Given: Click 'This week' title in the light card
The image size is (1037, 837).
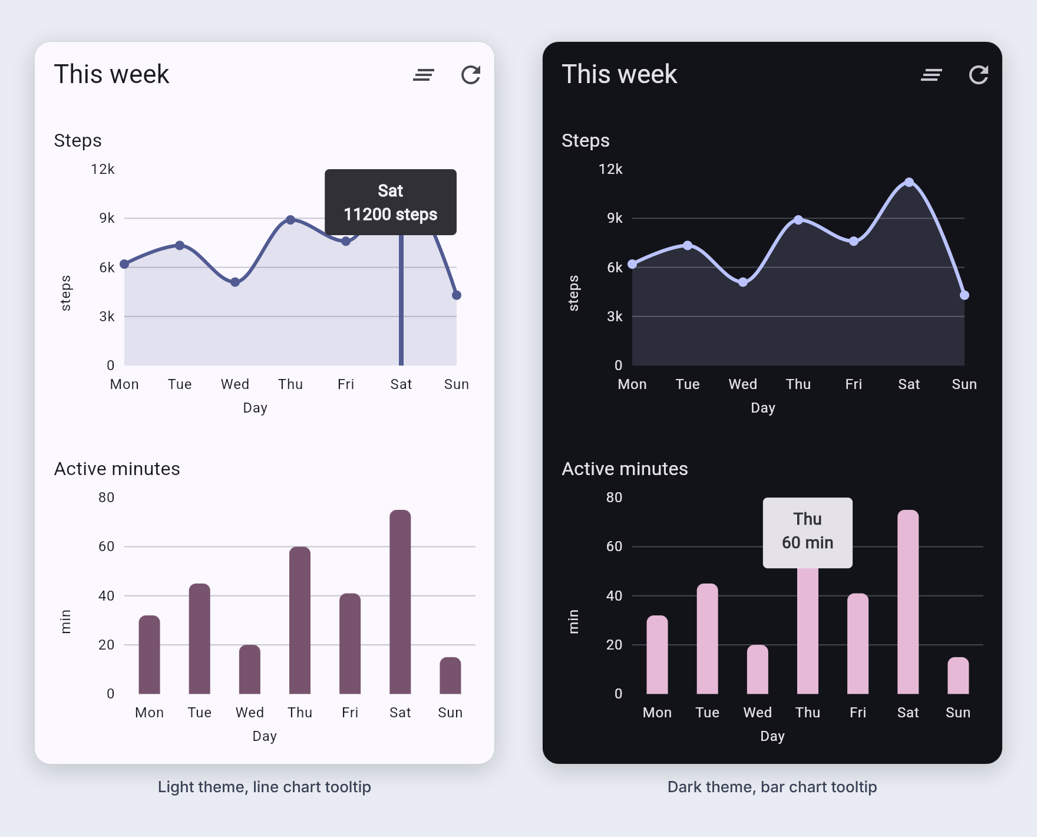Looking at the screenshot, I should (x=111, y=74).
